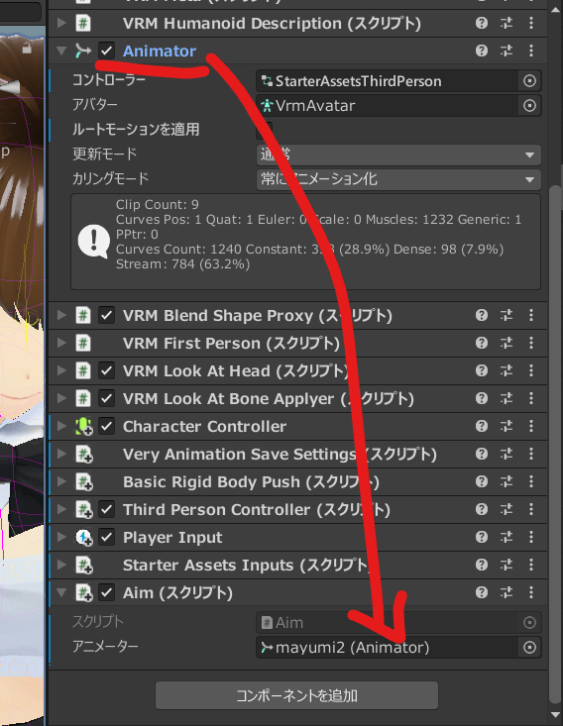Toggle VRM Look At Bone Applyer checkbox

pos(107,398)
